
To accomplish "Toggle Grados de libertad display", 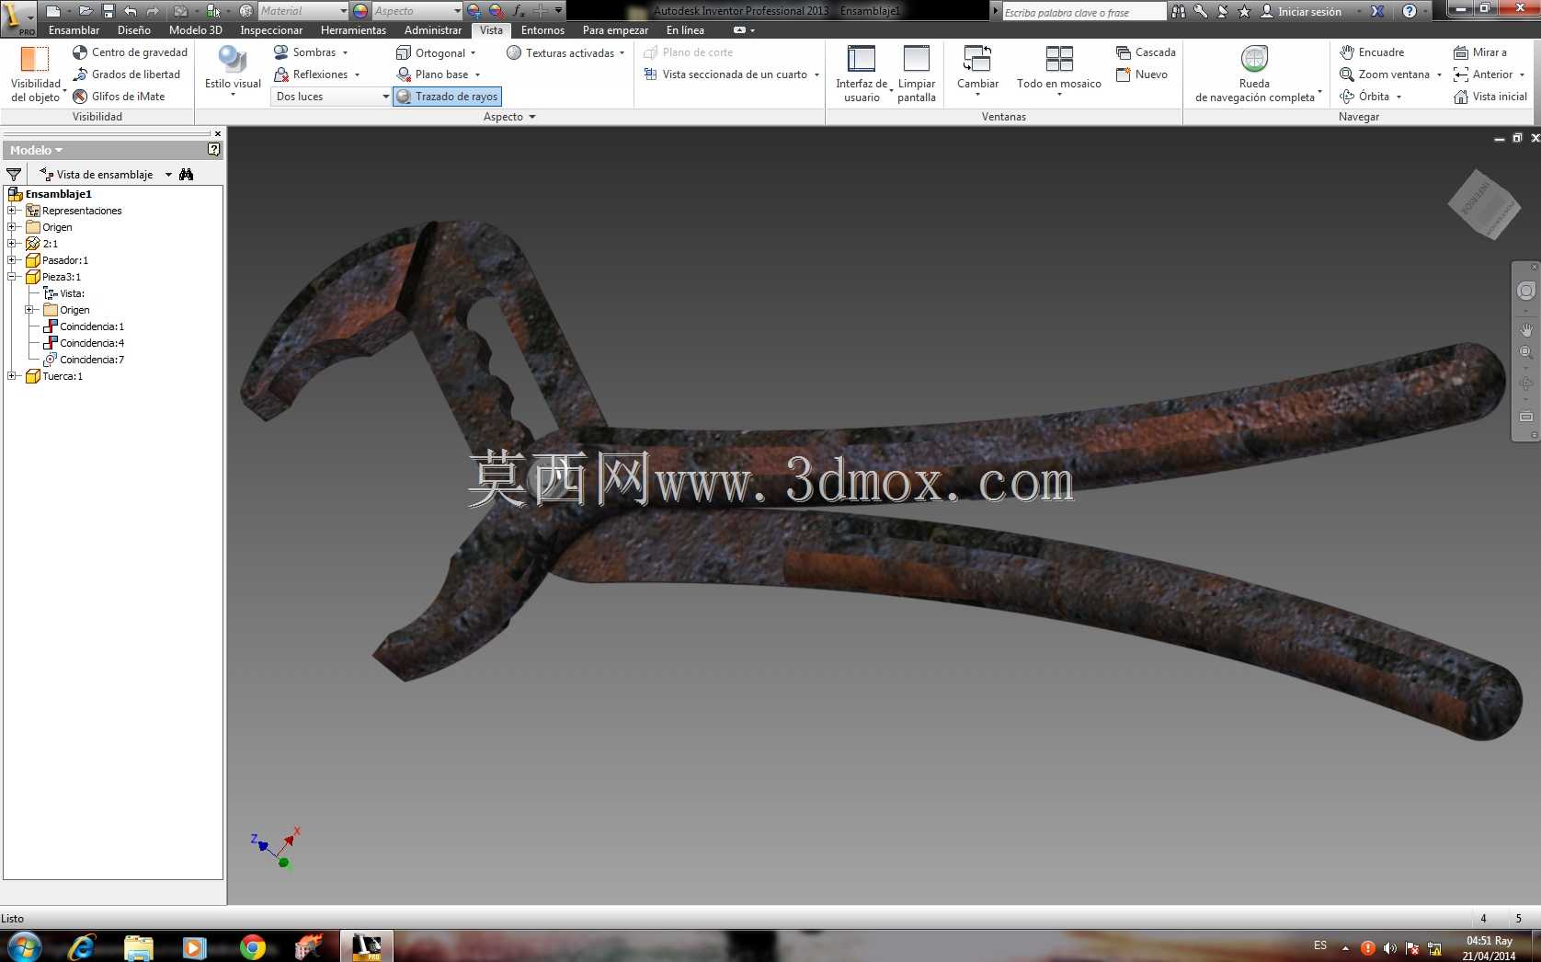I will (x=126, y=74).
